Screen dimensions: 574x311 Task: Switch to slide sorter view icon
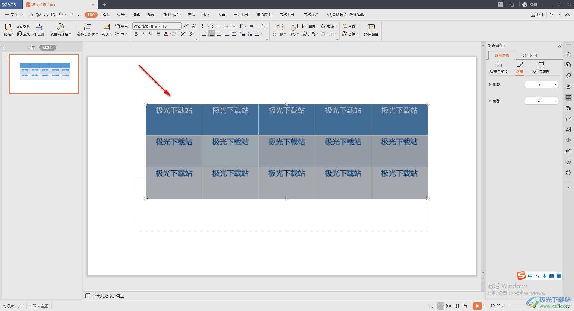point(449,306)
